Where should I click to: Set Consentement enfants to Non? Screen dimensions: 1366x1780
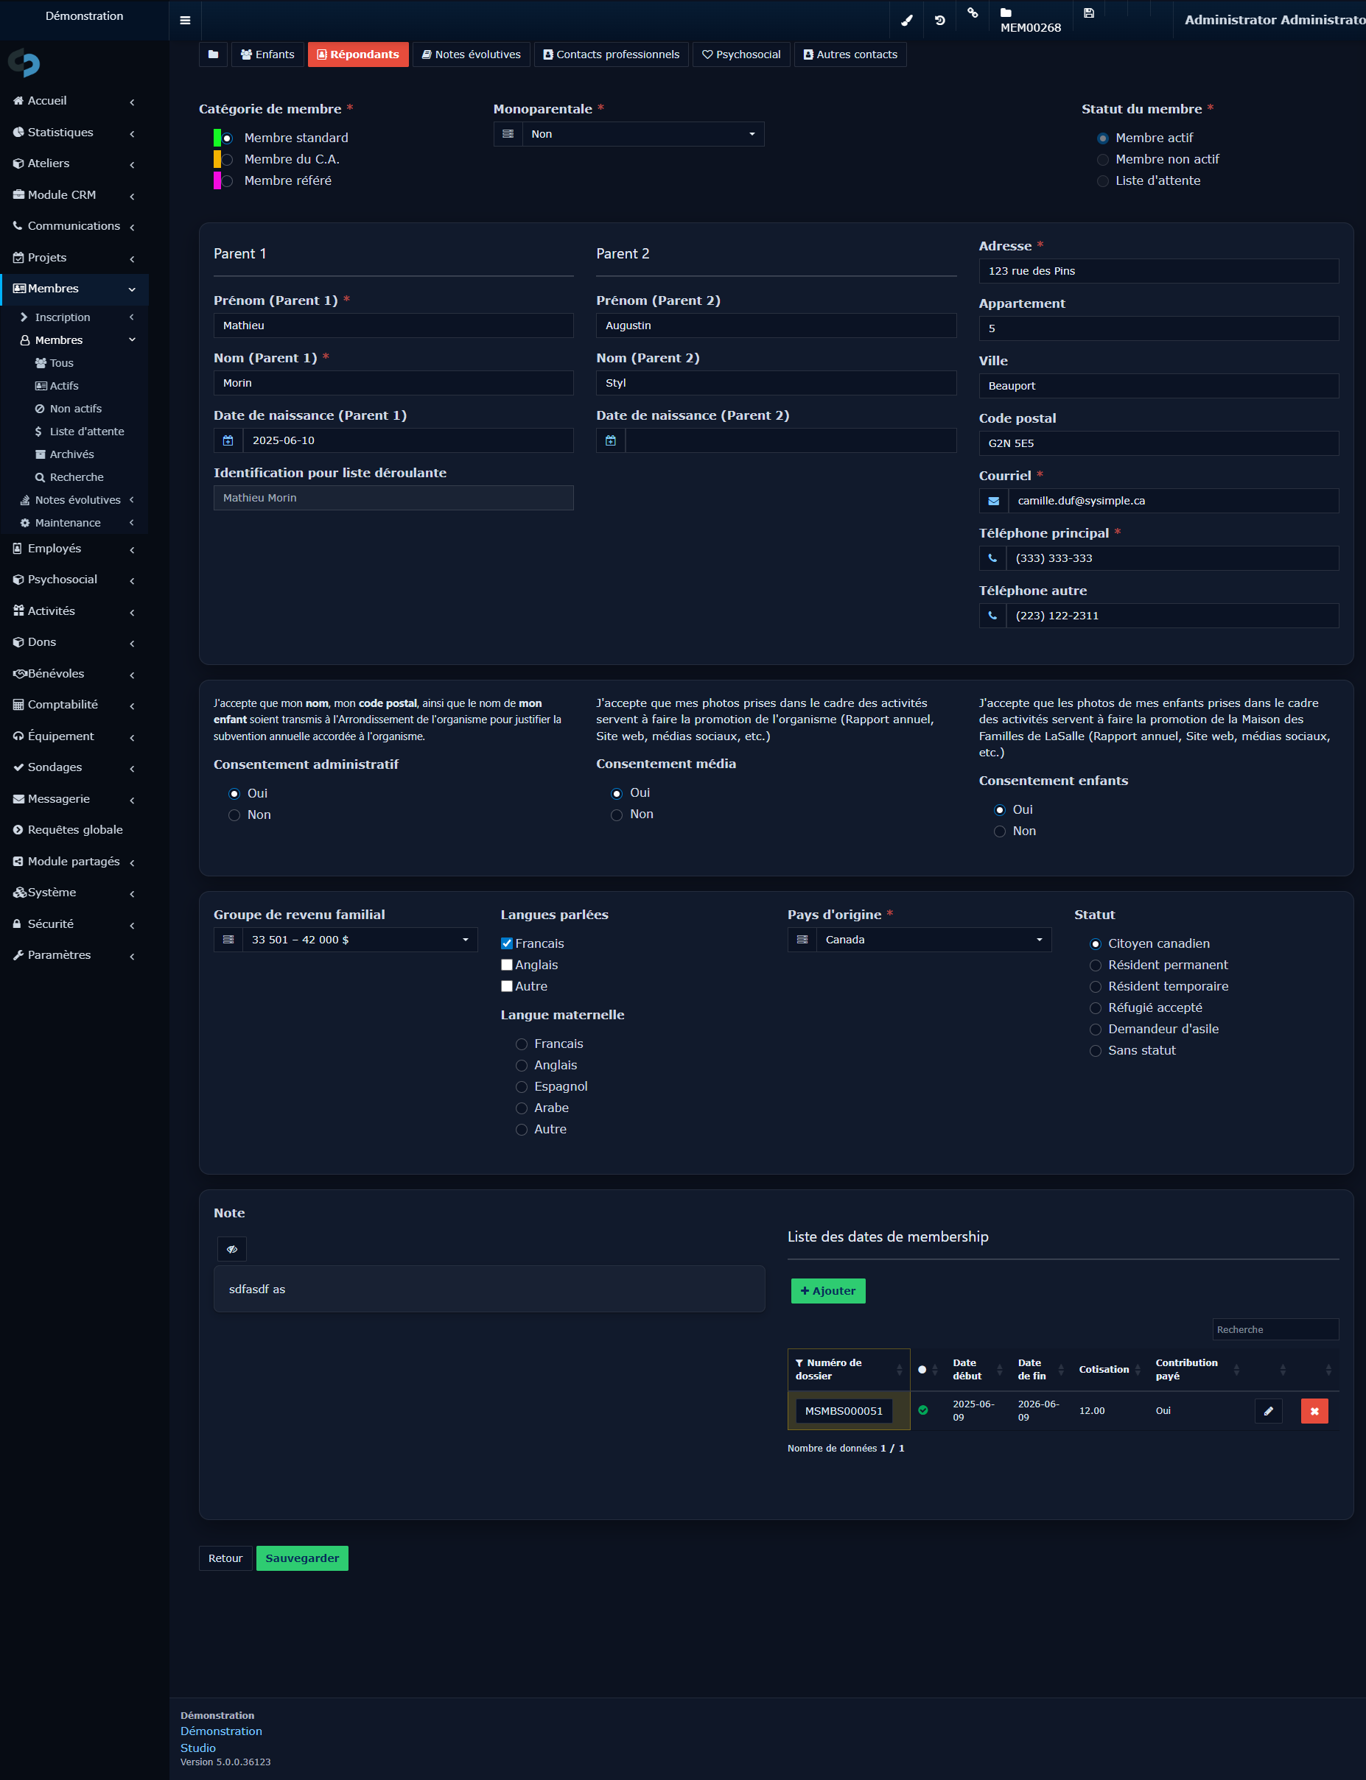(999, 831)
